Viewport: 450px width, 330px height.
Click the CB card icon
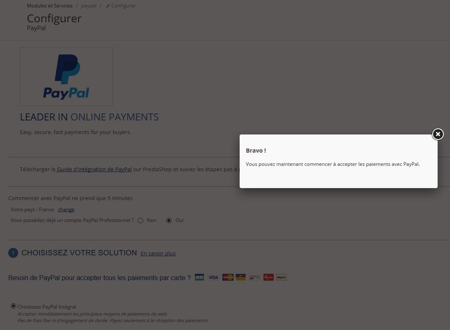199,277
